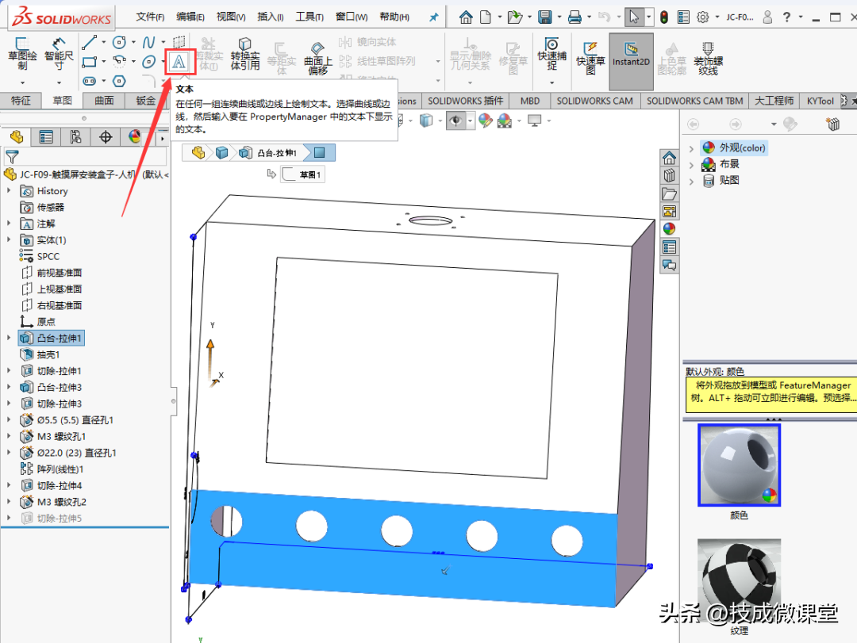The image size is (857, 643).
Task: Open the ConfigurationManager tab
Action: point(75,136)
